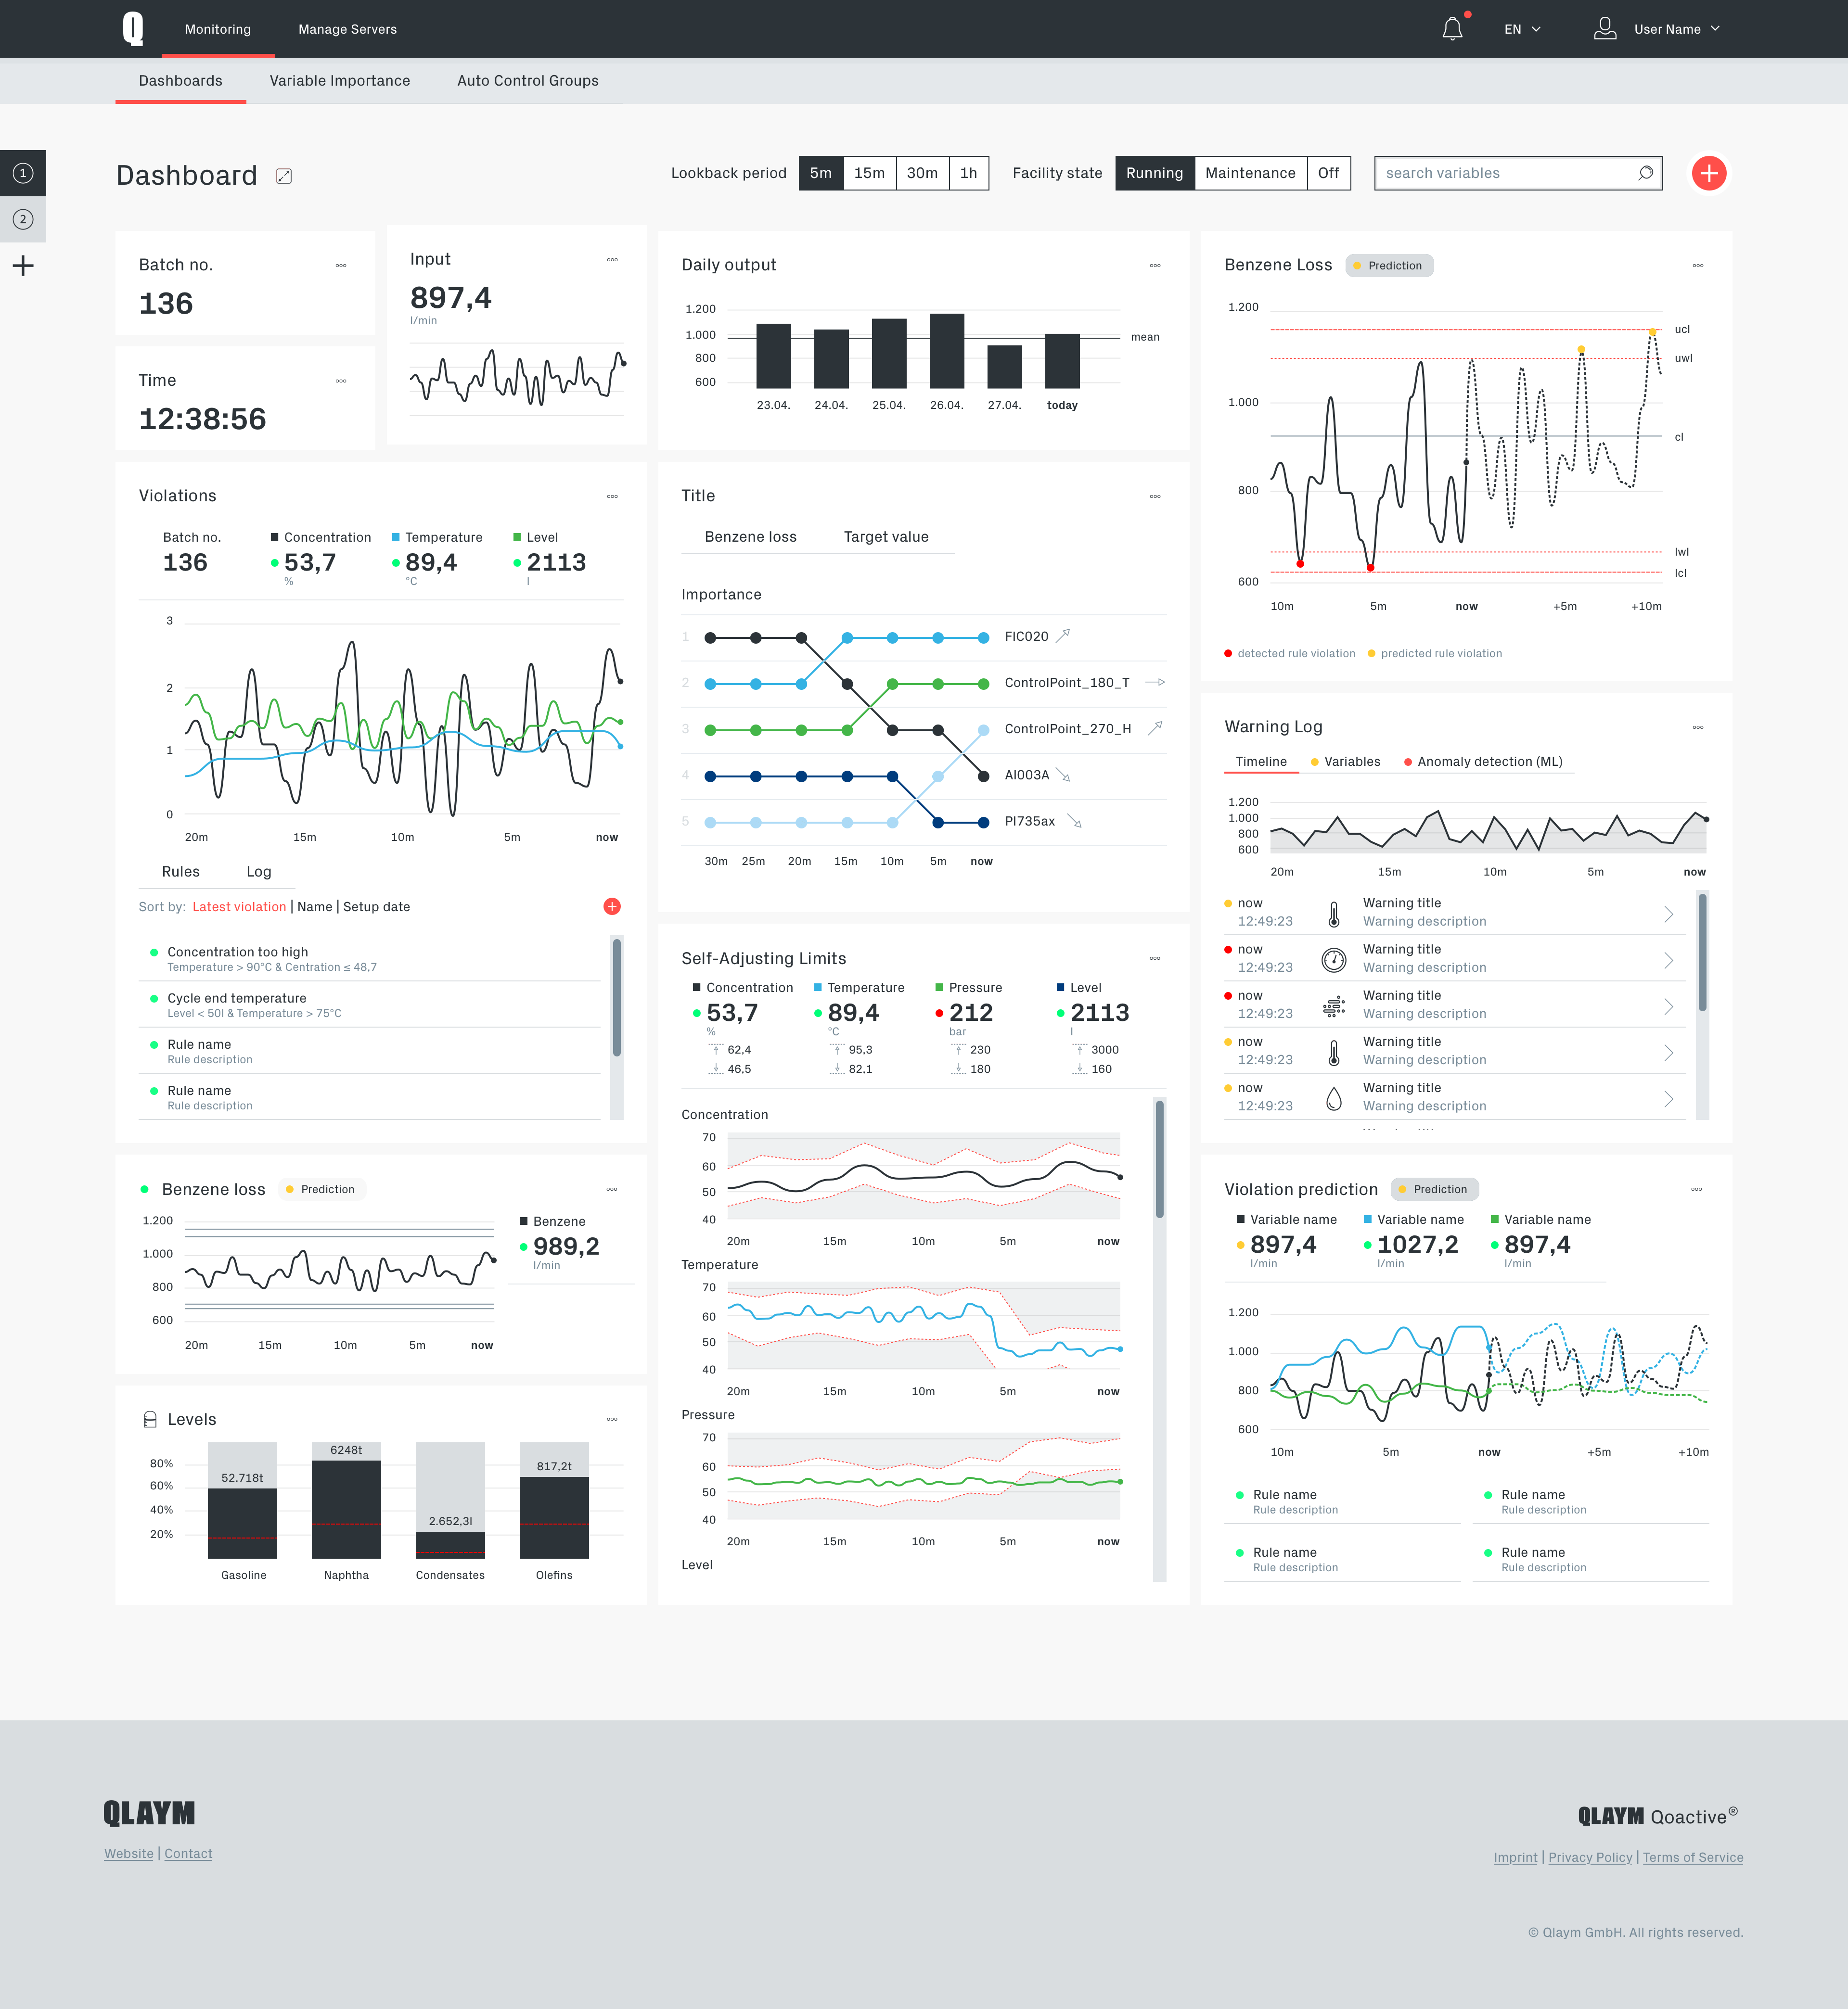Click the Q logo in top bar
This screenshot has height=2009, width=1848.
coord(133,29)
